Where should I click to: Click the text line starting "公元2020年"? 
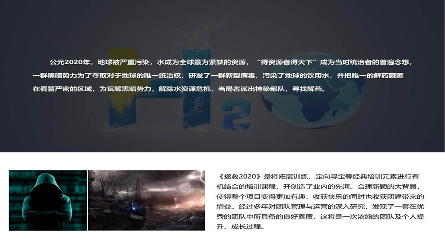point(231,62)
